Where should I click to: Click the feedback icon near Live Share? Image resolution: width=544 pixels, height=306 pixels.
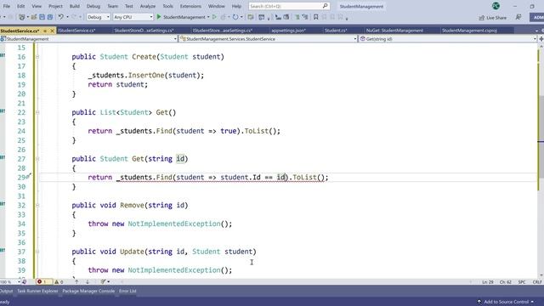pyautogui.click(x=518, y=17)
